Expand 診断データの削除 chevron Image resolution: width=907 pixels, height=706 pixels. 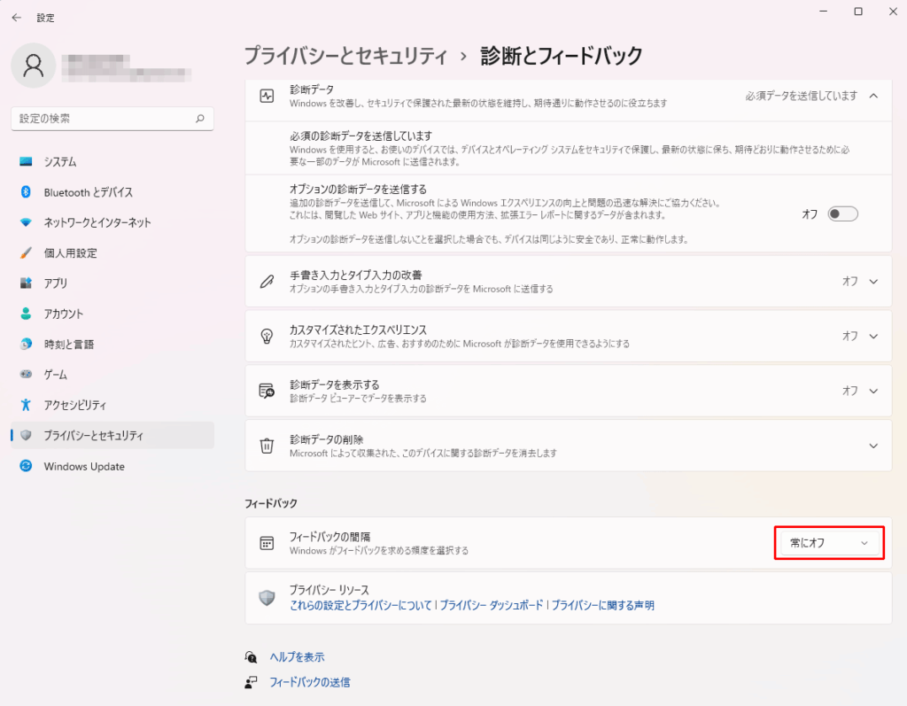873,446
